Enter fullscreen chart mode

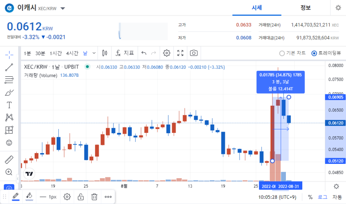180,53
